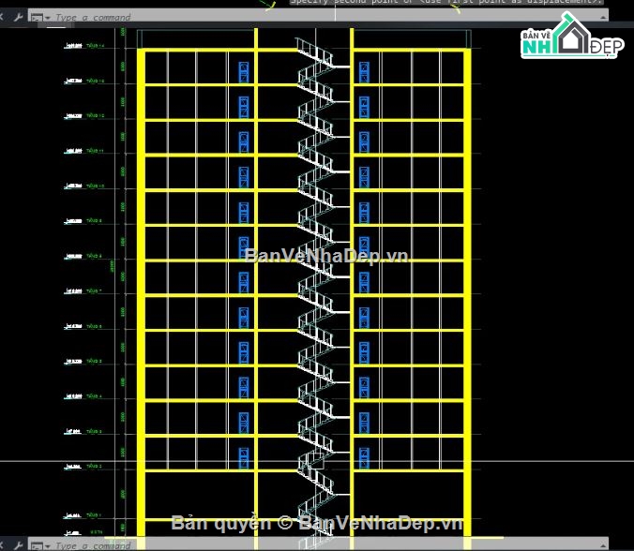Select the topmost stair flight with railing
Screen dimensions: 634x551
(315, 52)
